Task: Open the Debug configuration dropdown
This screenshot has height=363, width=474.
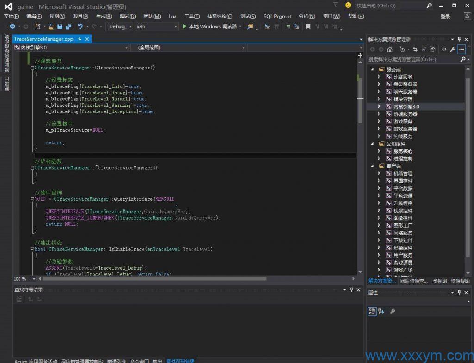Action: click(x=120, y=27)
